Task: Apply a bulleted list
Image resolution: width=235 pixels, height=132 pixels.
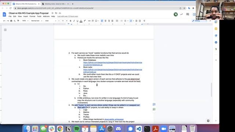Action: point(125,21)
